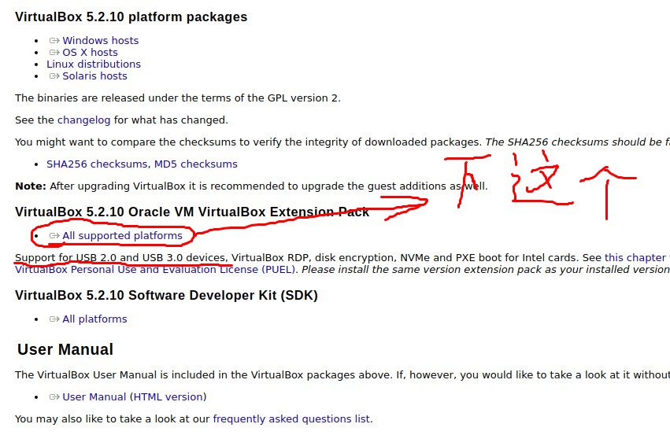This screenshot has width=670, height=435.
Task: Click arrow icon before SDK All platforms
Action: pyautogui.click(x=54, y=319)
